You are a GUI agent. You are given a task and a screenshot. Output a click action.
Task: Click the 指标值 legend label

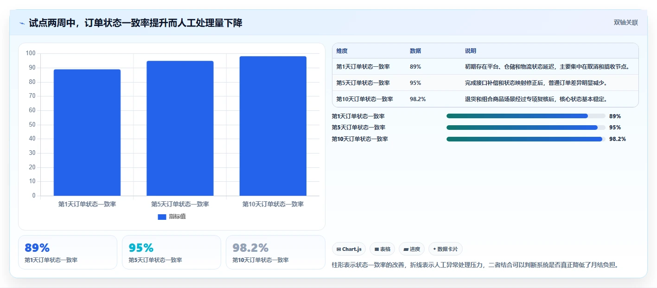tap(177, 217)
